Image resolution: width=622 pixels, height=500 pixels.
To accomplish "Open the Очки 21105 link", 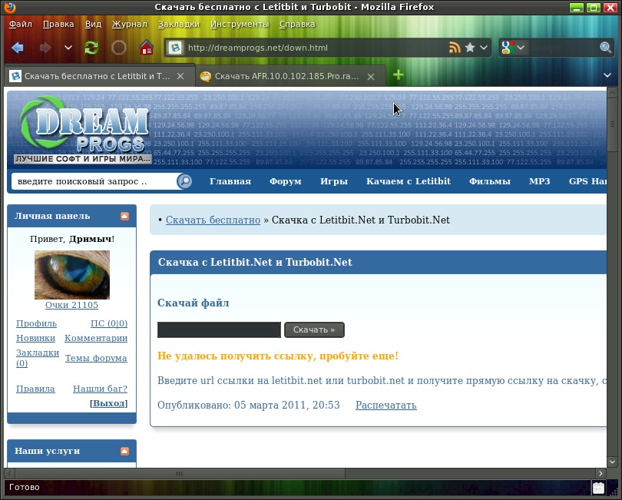I will tap(71, 305).
